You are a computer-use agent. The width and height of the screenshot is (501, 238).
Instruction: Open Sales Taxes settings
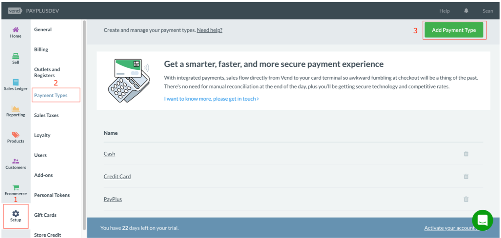coord(46,115)
